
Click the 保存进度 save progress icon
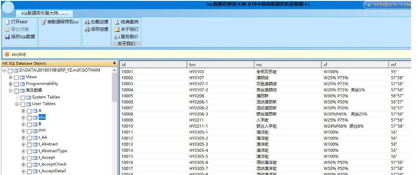point(87,29)
